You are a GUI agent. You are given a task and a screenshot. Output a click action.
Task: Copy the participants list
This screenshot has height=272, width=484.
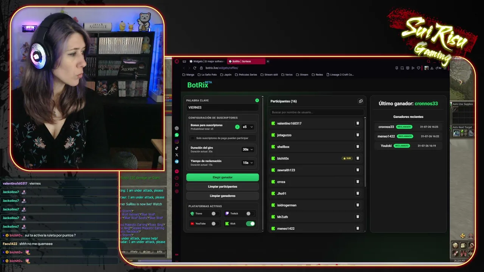[x=361, y=101]
